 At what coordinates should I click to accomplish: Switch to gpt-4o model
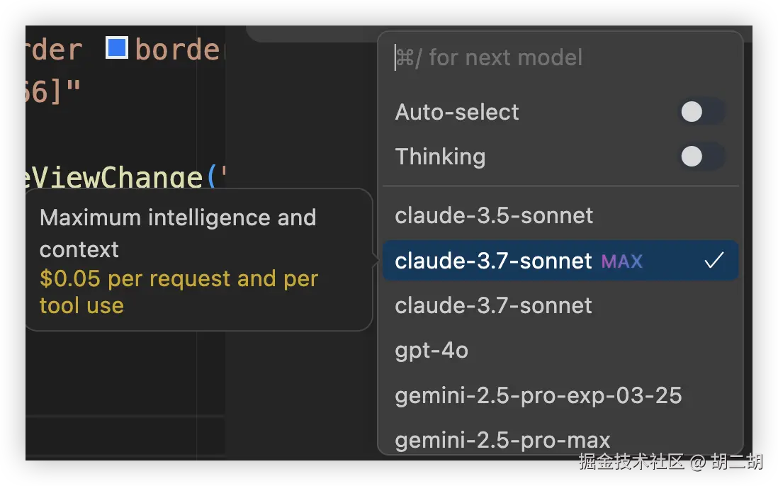[x=432, y=350]
